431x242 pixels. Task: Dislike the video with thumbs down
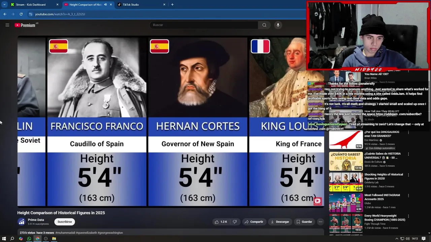pos(235,222)
